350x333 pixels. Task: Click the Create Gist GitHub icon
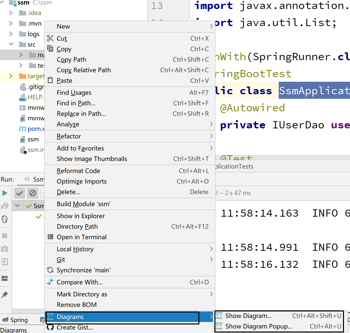point(50,327)
